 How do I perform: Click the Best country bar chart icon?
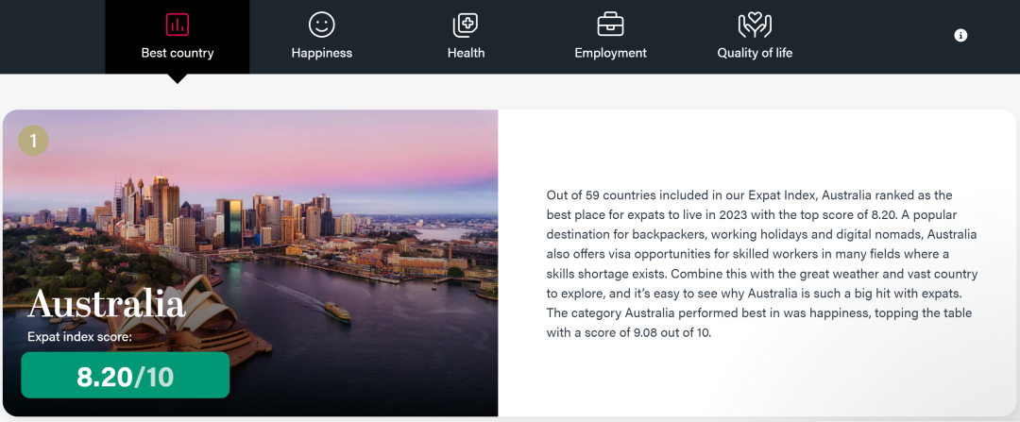click(177, 25)
